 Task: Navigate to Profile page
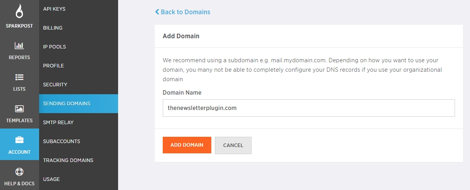(53, 65)
